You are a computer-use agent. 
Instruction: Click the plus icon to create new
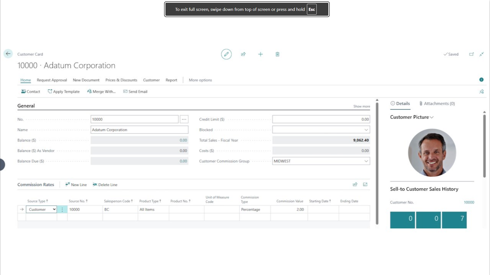[x=260, y=54]
